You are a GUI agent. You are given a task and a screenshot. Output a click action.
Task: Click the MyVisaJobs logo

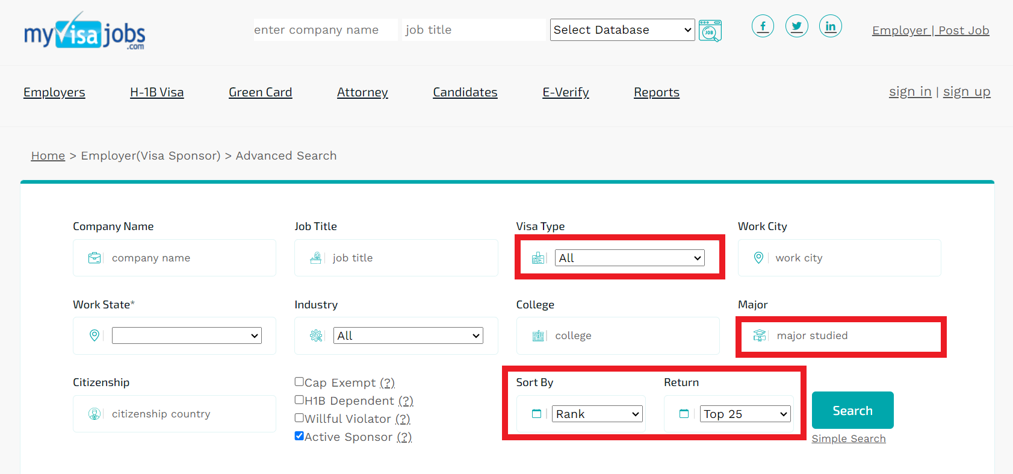(84, 31)
